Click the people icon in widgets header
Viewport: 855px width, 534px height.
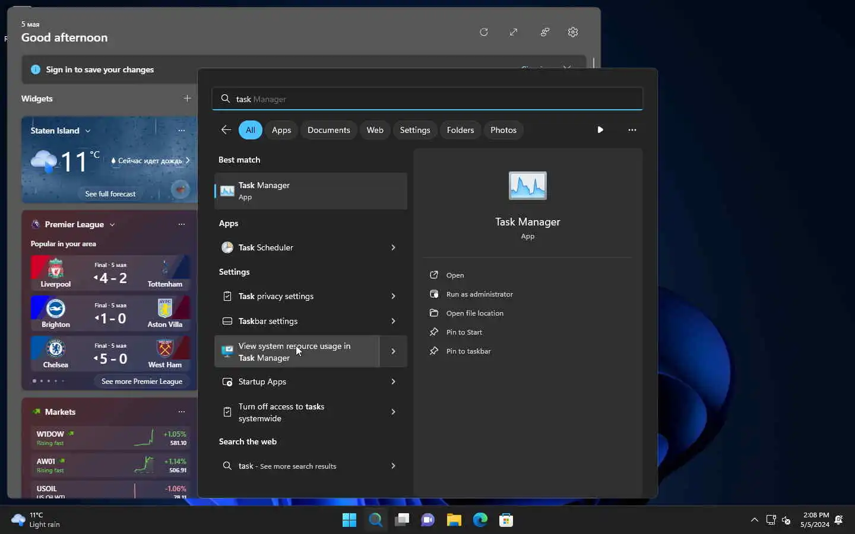(544, 32)
